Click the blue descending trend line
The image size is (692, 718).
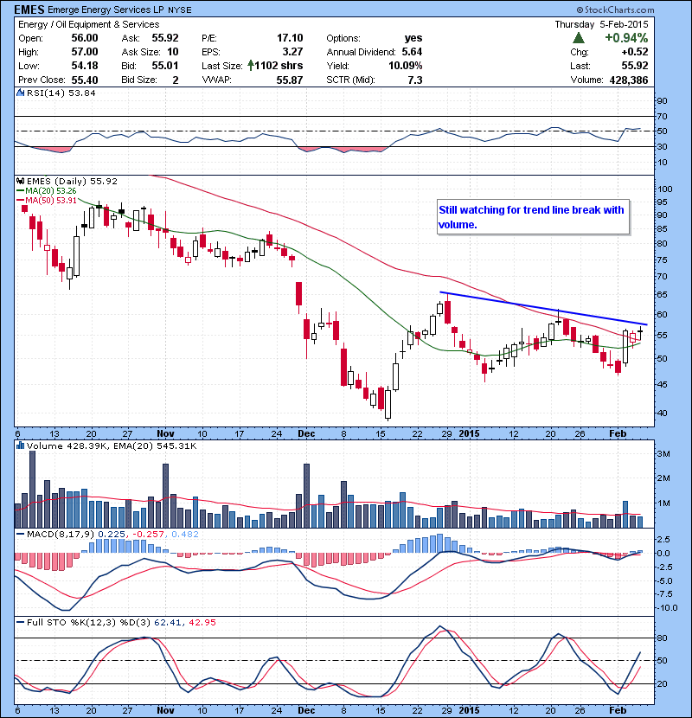(x=543, y=308)
